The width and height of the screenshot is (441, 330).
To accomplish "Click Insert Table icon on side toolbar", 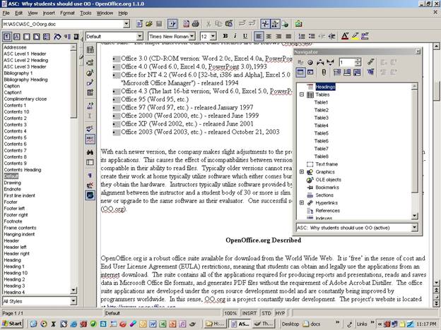I will click(90, 50).
